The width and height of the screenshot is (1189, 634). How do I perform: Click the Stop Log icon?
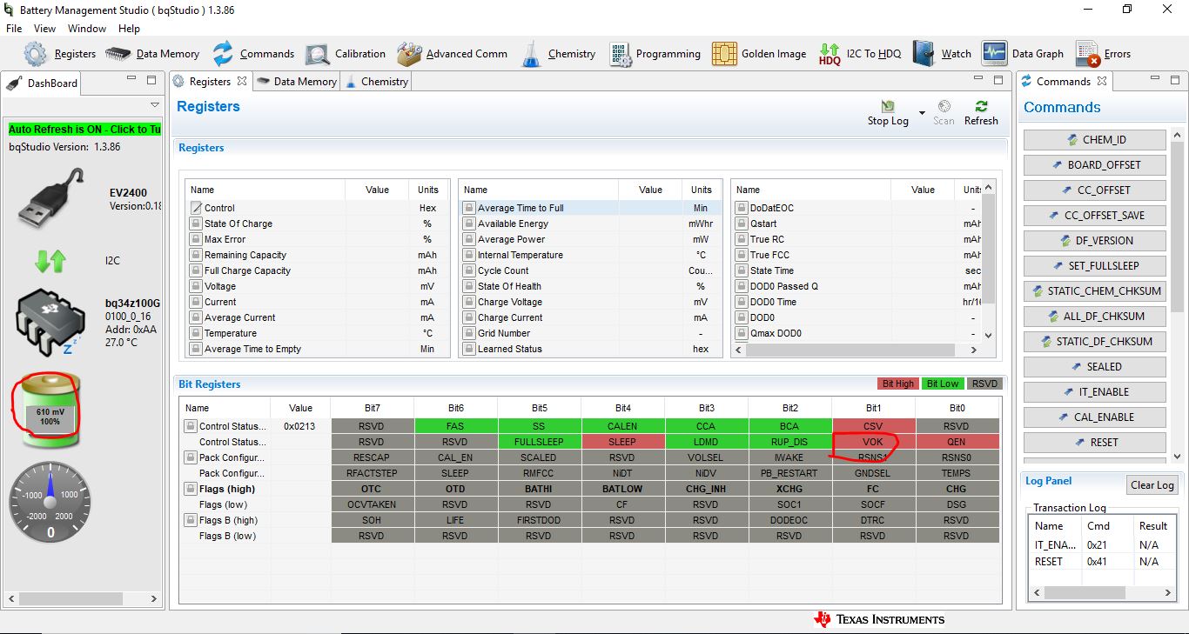[x=887, y=106]
